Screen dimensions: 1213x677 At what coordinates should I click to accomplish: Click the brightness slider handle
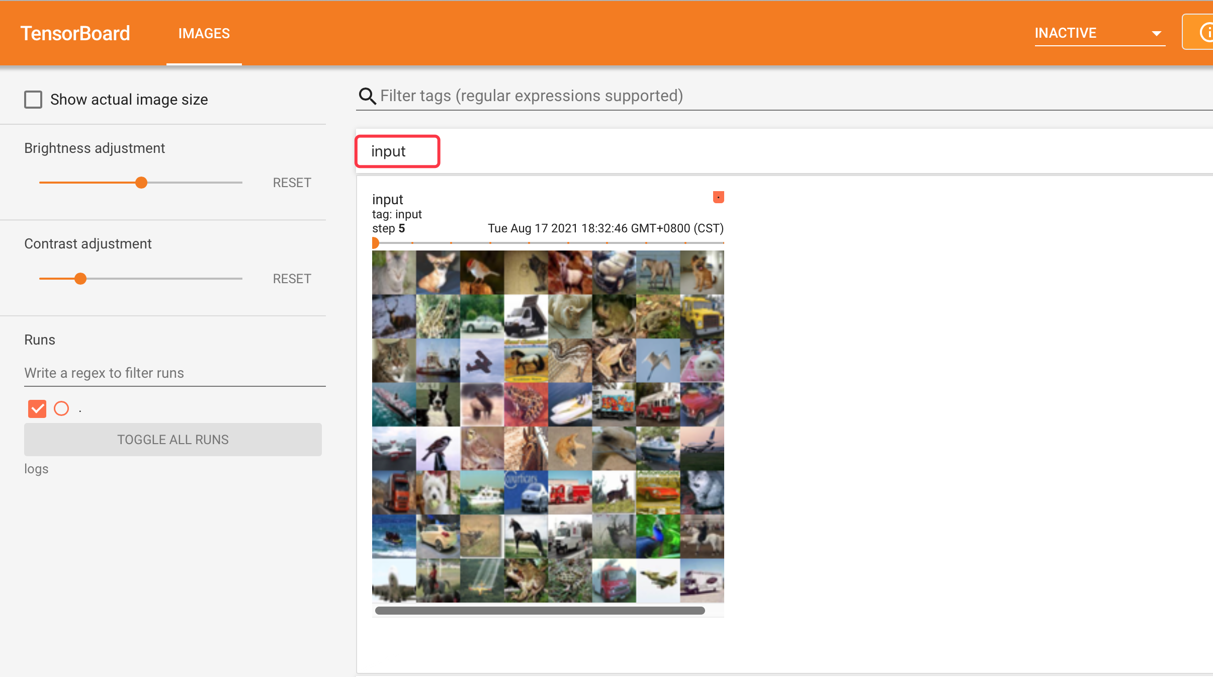141,183
